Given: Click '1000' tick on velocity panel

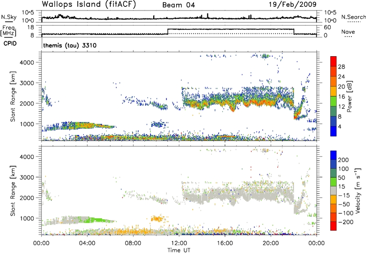Looking at the screenshot, I should 27,218.
